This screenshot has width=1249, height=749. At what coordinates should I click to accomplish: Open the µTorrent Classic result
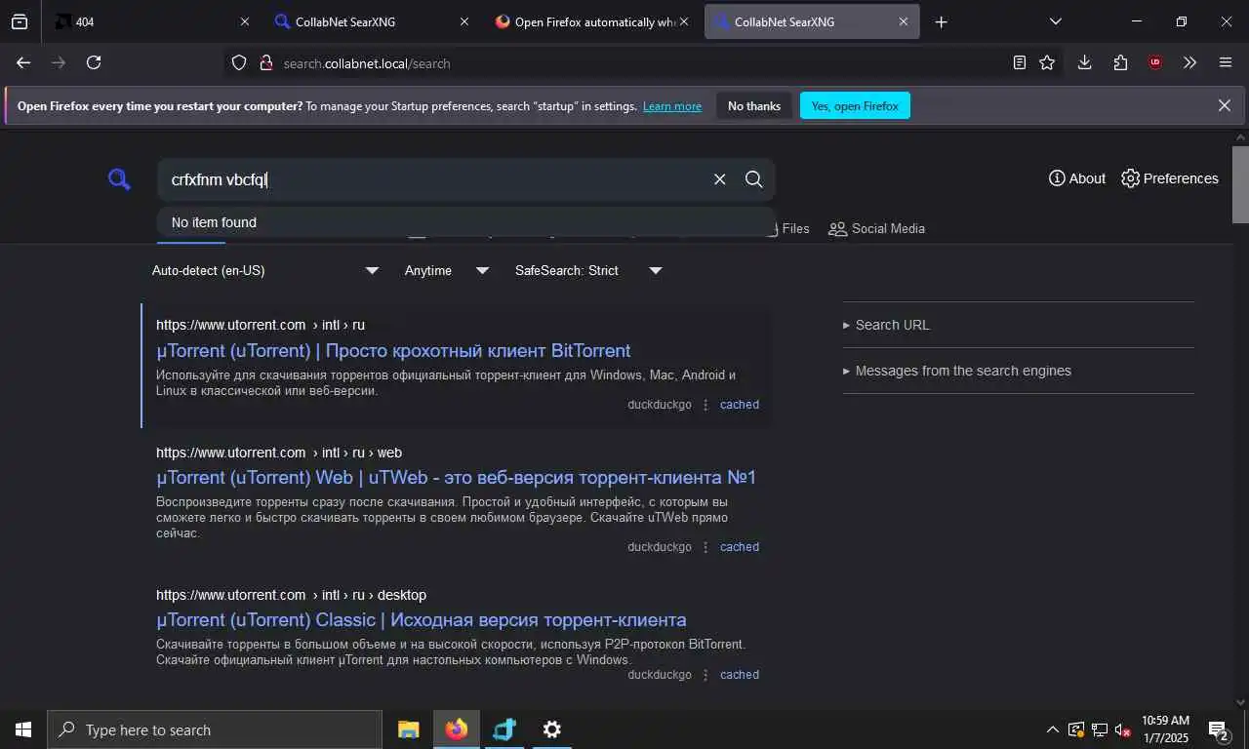422,619
